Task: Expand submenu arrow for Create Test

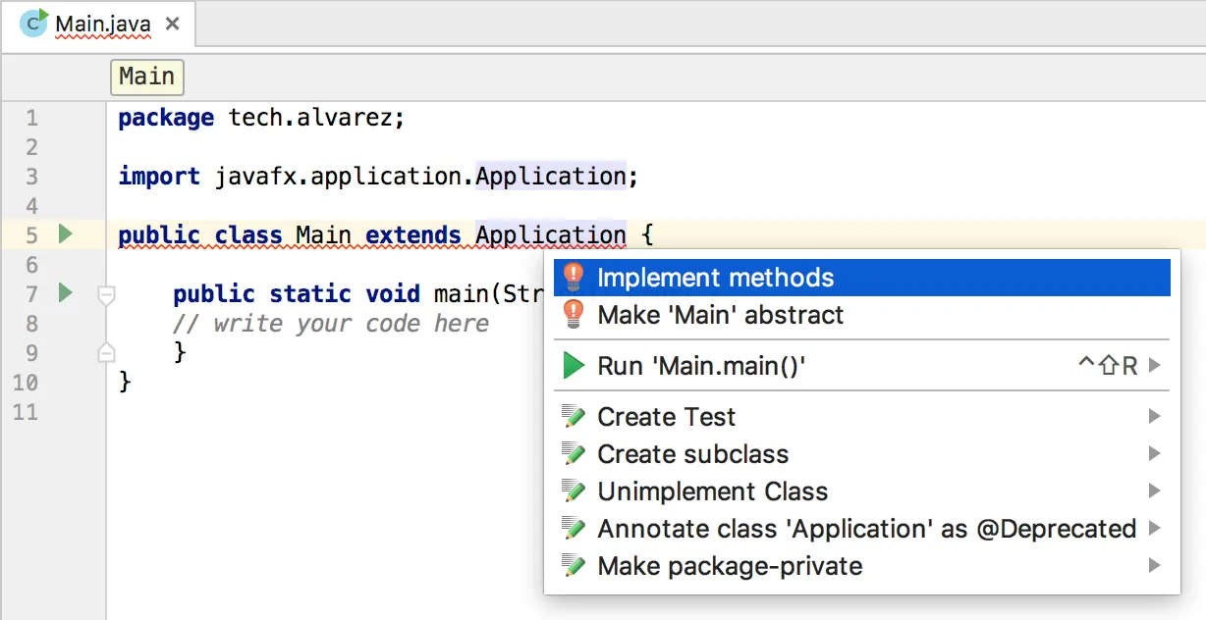Action: tap(1155, 417)
